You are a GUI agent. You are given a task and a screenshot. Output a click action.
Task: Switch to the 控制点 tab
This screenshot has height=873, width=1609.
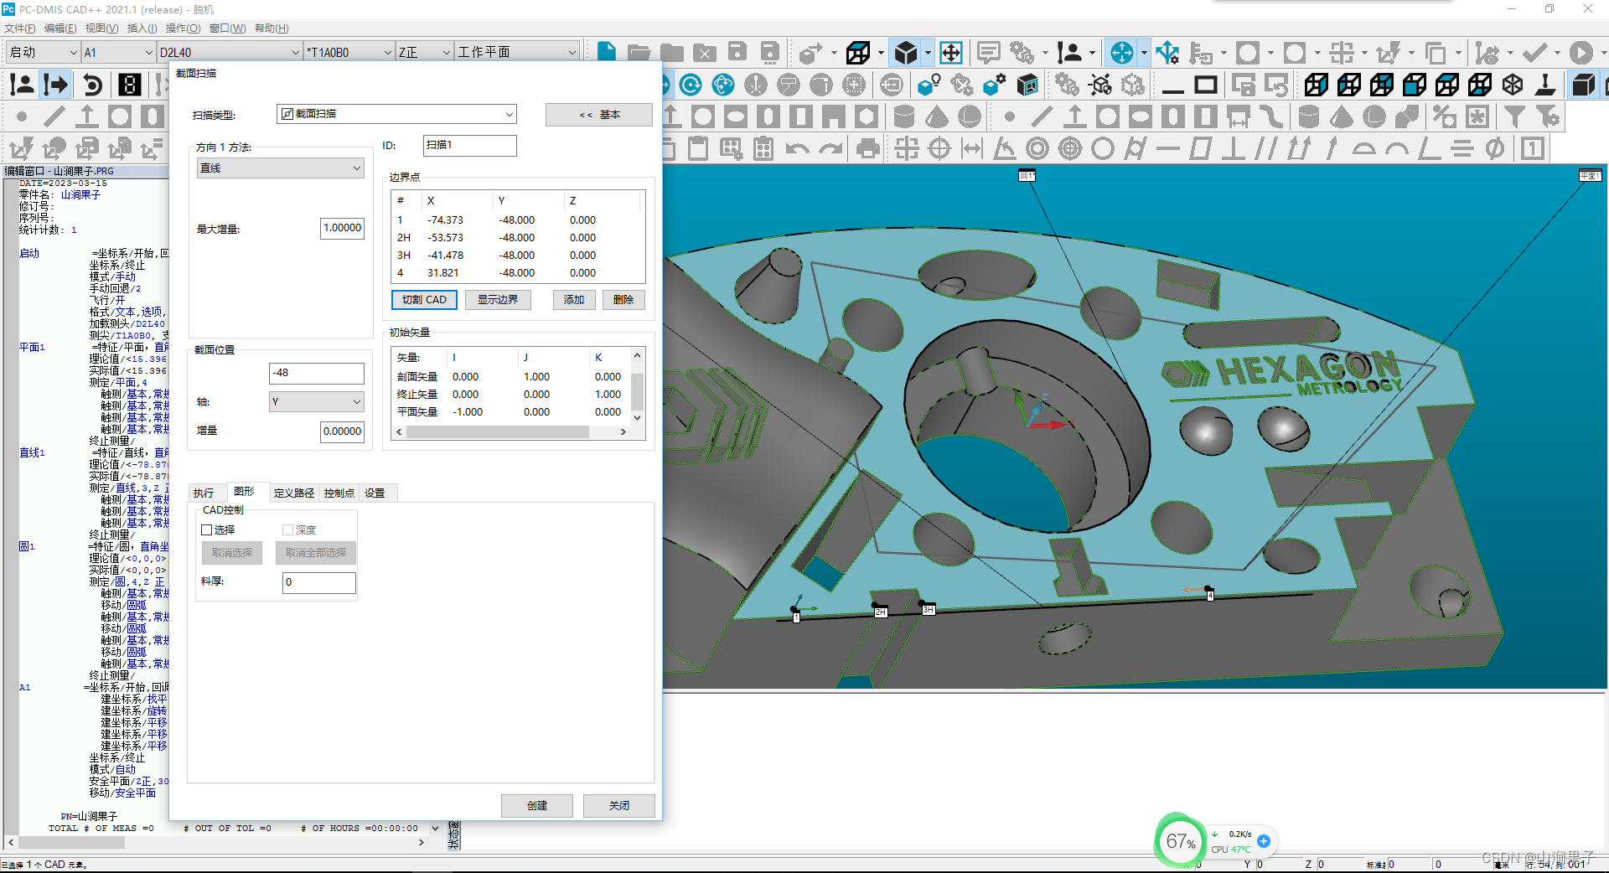[339, 493]
